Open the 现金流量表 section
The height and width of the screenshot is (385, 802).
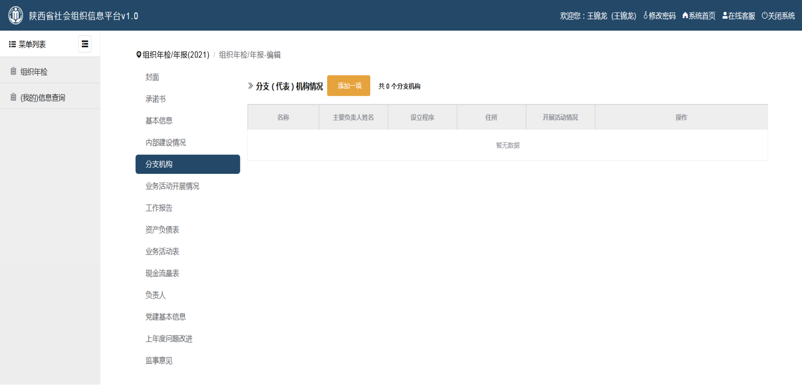tap(162, 273)
